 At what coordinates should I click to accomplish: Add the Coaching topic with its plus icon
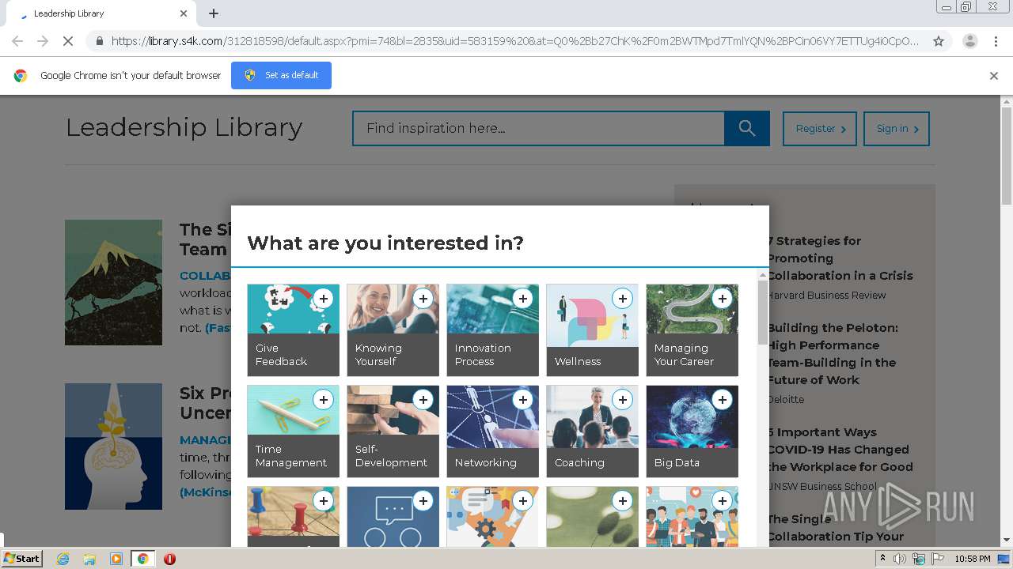point(622,400)
